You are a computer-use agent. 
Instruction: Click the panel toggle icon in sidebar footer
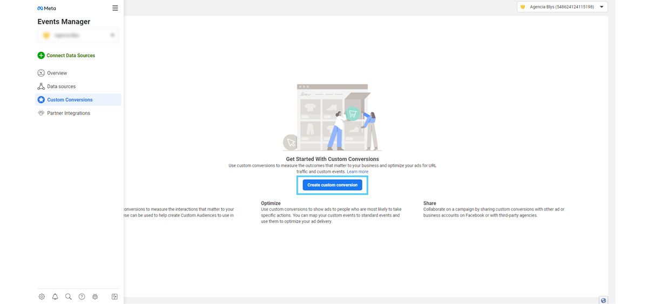114,296
